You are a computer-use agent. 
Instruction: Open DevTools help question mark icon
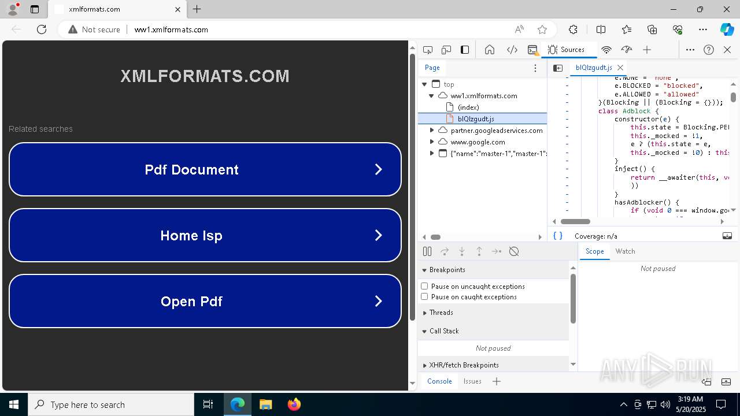[709, 50]
